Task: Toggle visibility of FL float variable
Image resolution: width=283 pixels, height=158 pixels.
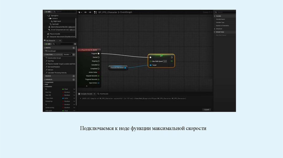Action: point(74,89)
